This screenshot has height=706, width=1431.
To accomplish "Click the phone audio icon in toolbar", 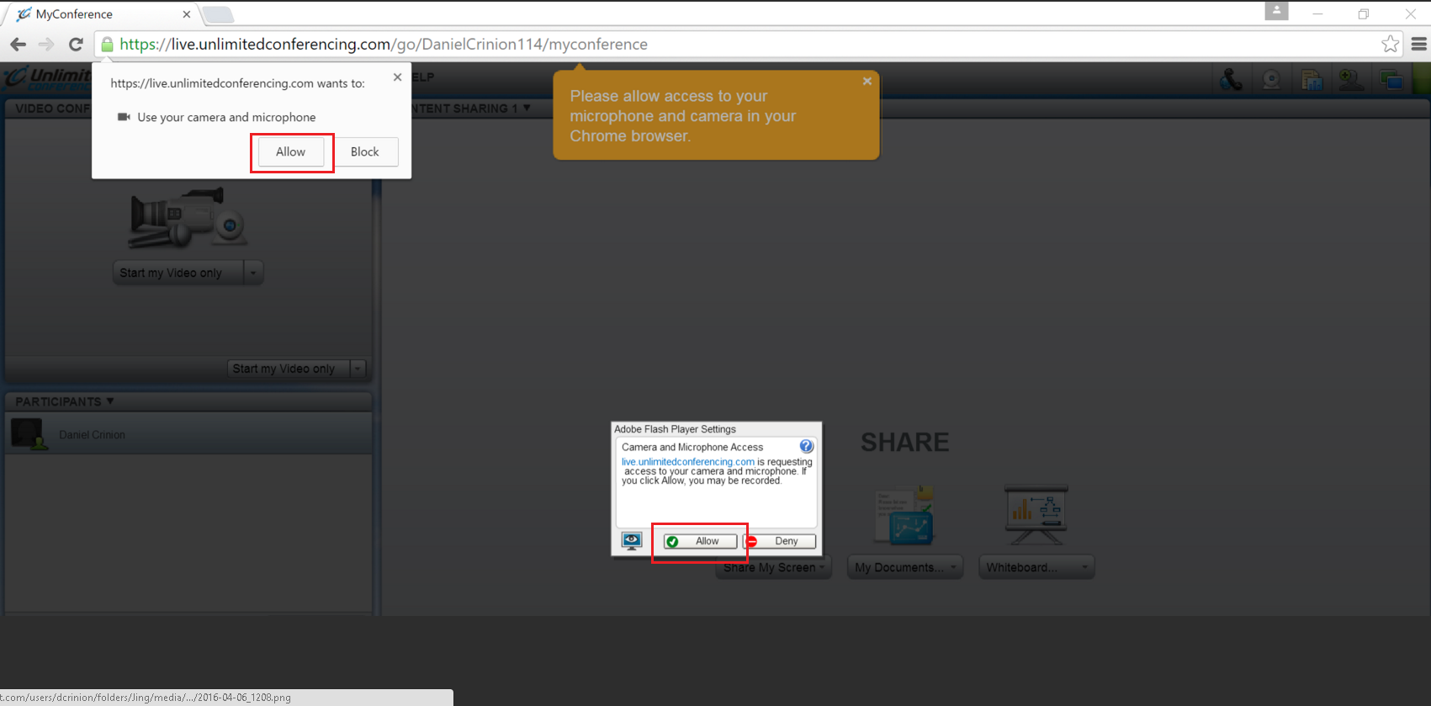I will point(1231,80).
